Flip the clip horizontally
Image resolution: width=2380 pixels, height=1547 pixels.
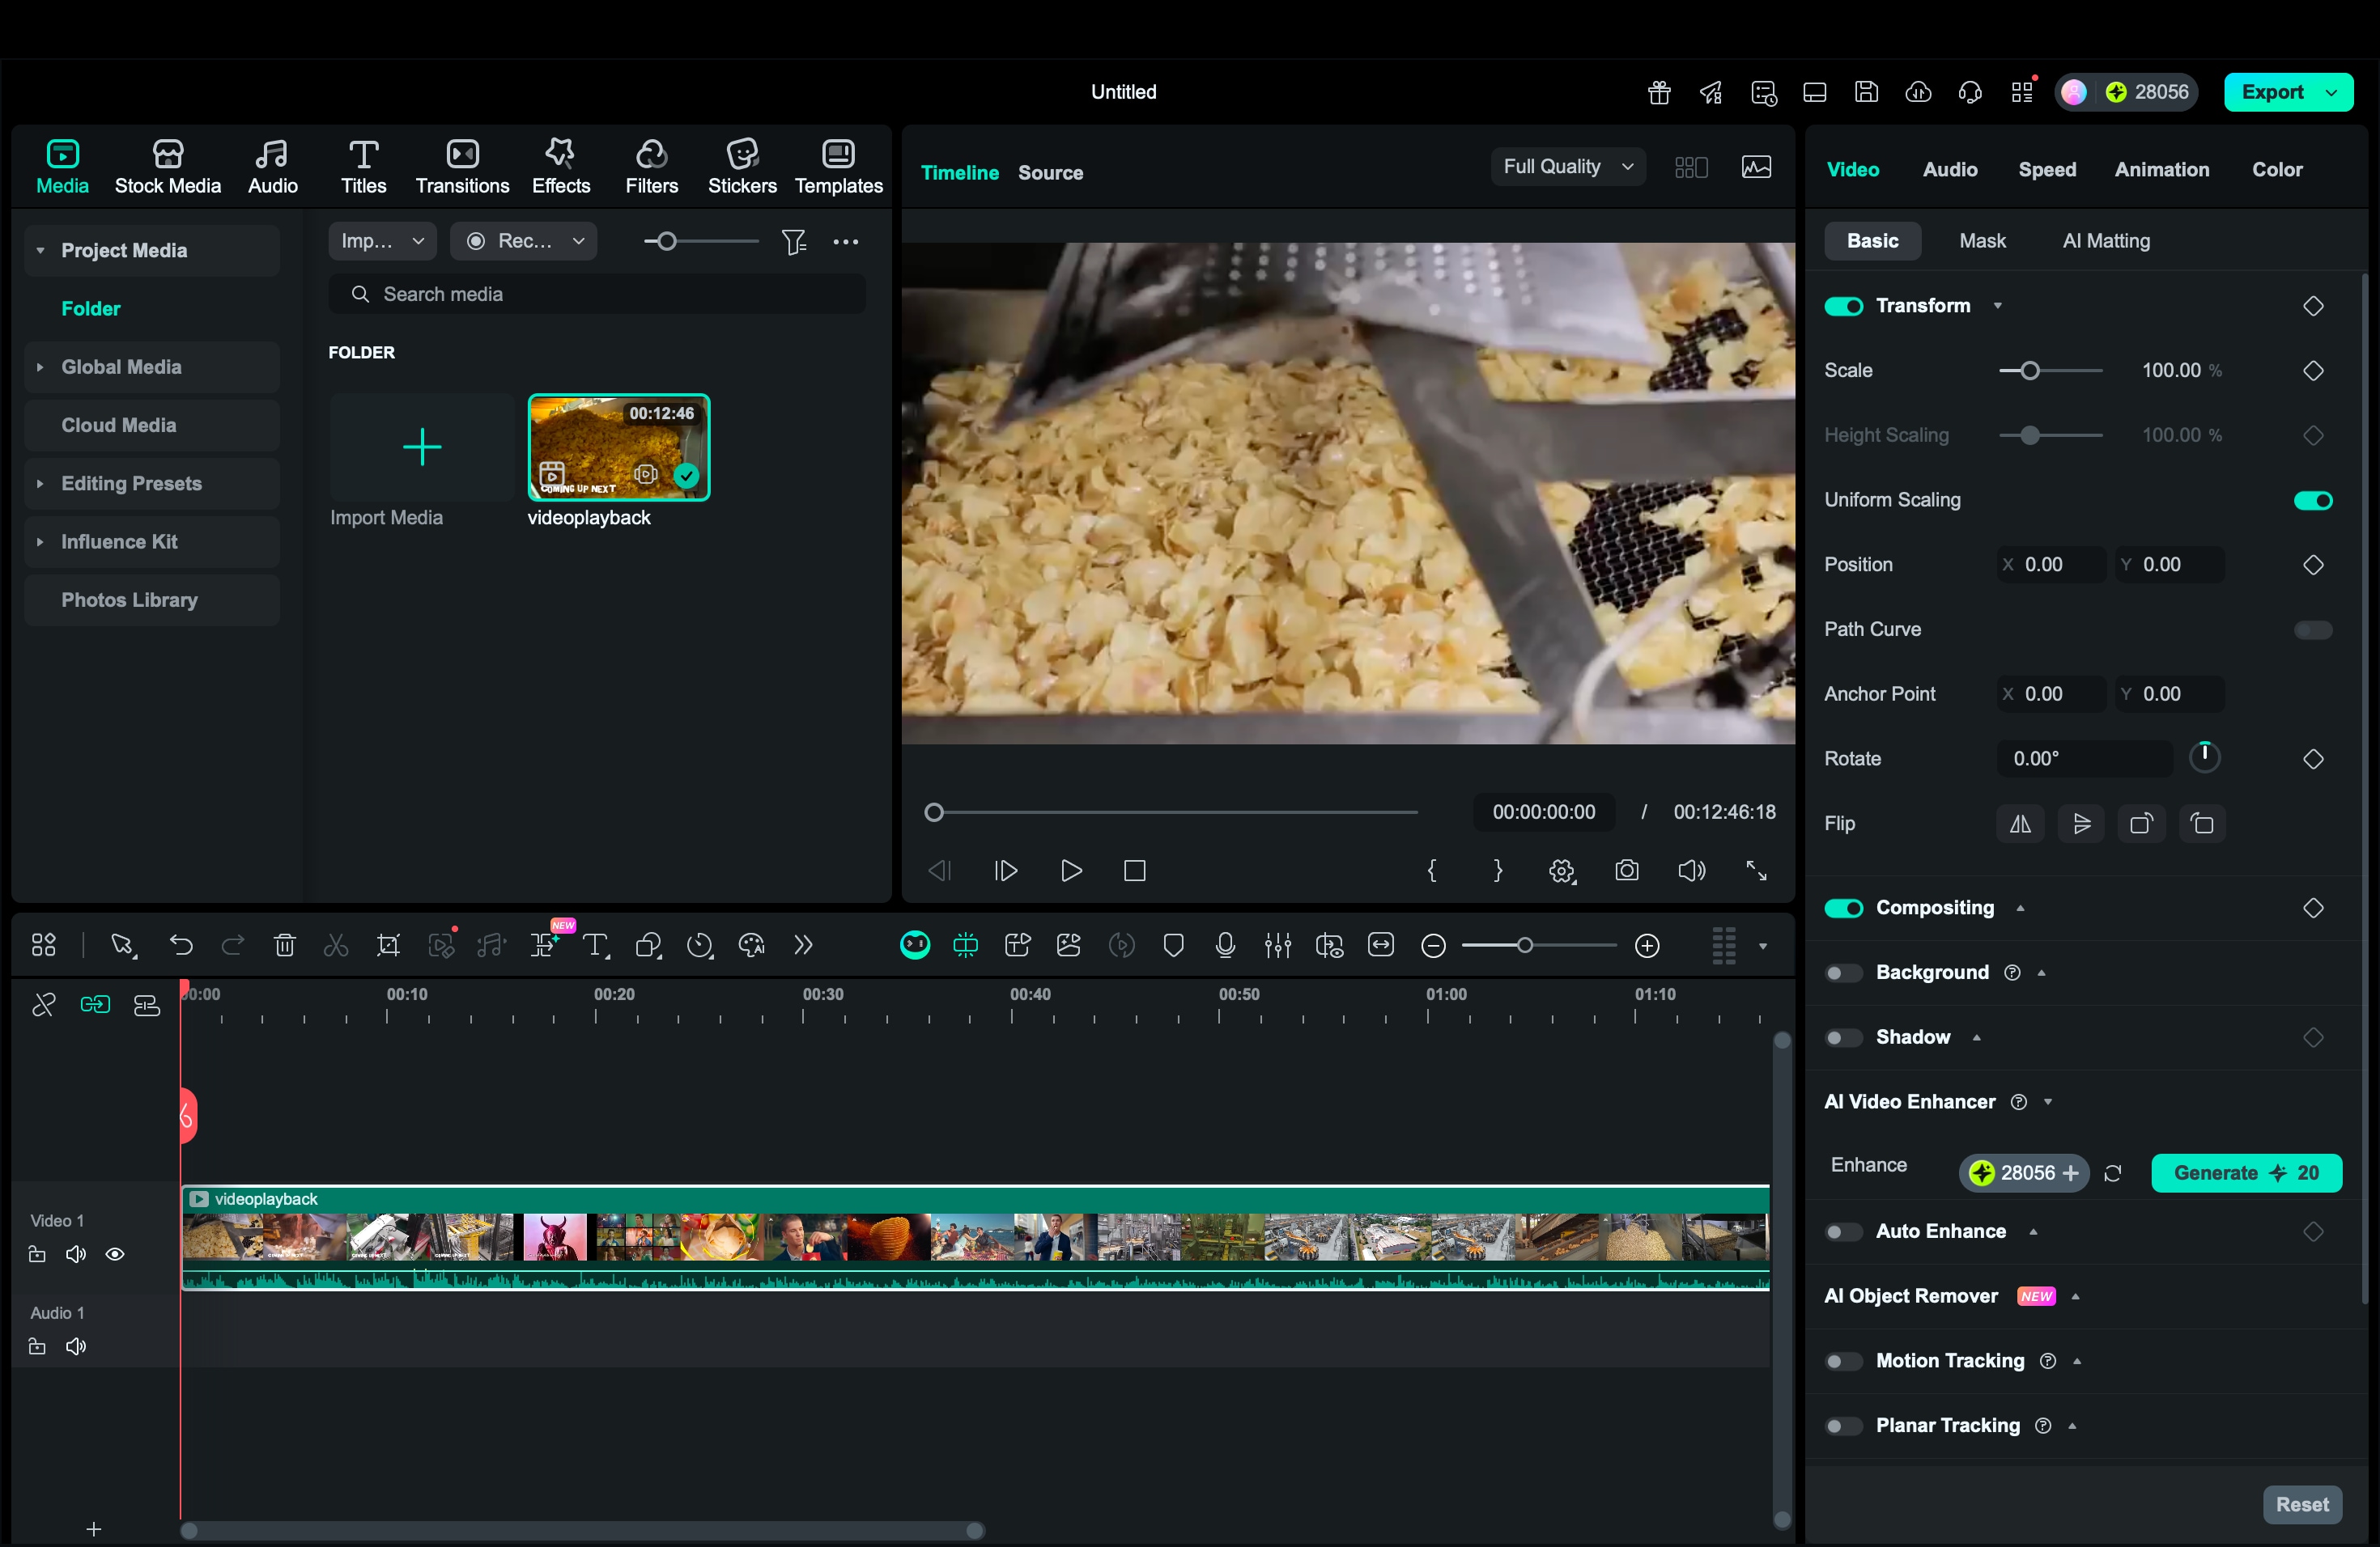point(2020,824)
